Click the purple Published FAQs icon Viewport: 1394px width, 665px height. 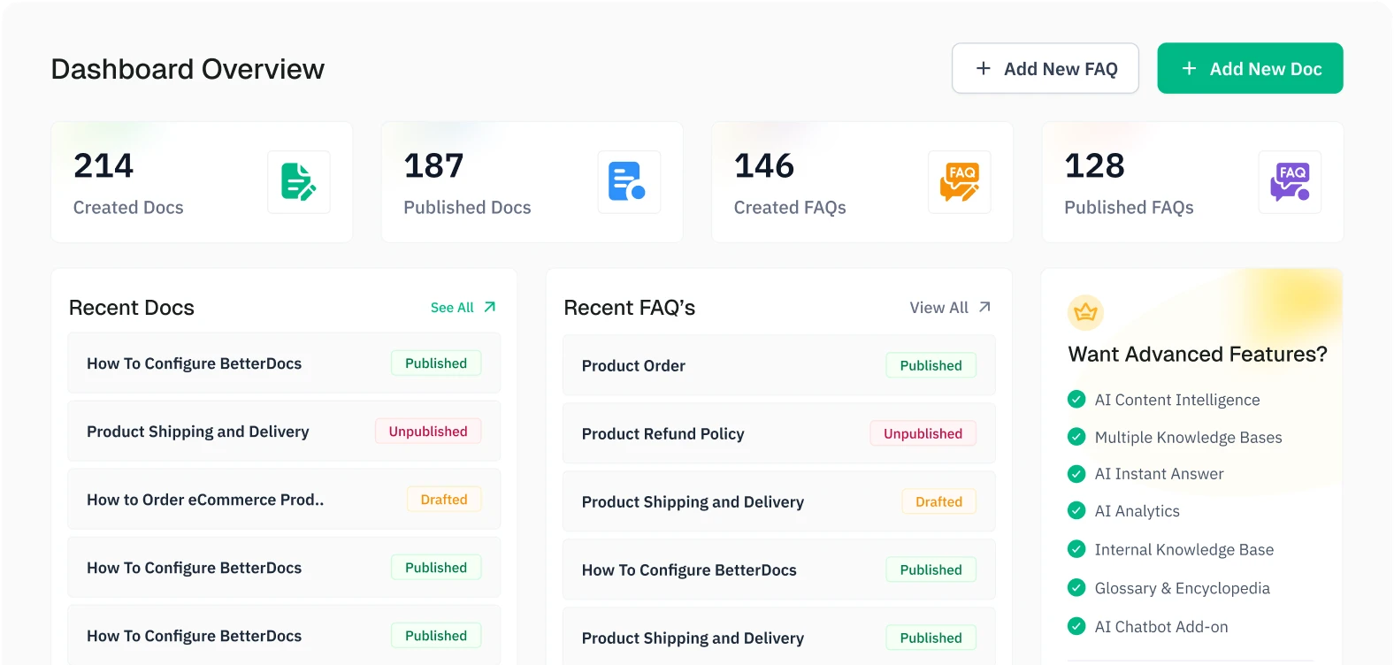click(1290, 182)
